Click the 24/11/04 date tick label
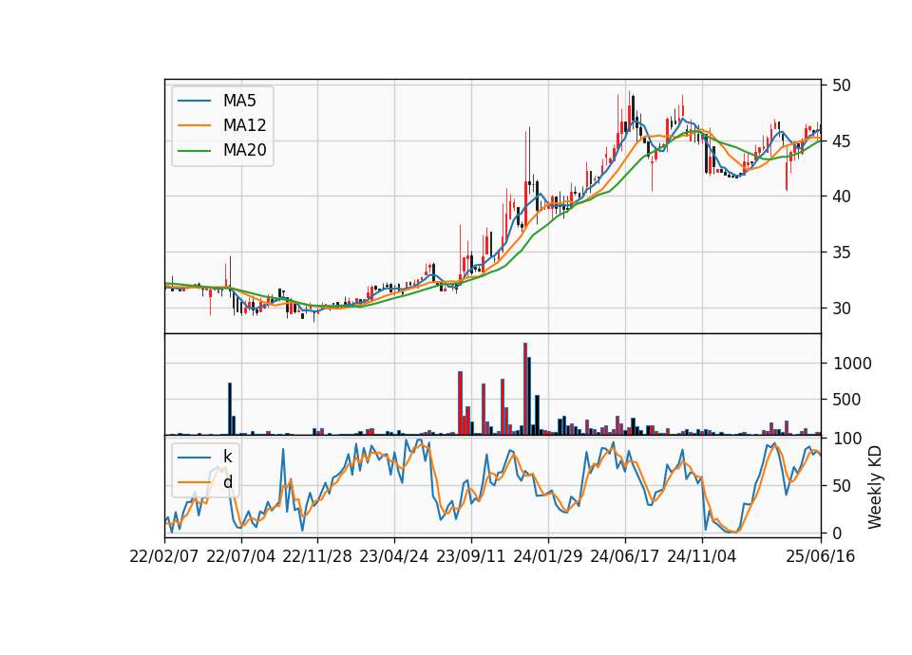The height and width of the screenshot is (655, 912). pos(701,556)
